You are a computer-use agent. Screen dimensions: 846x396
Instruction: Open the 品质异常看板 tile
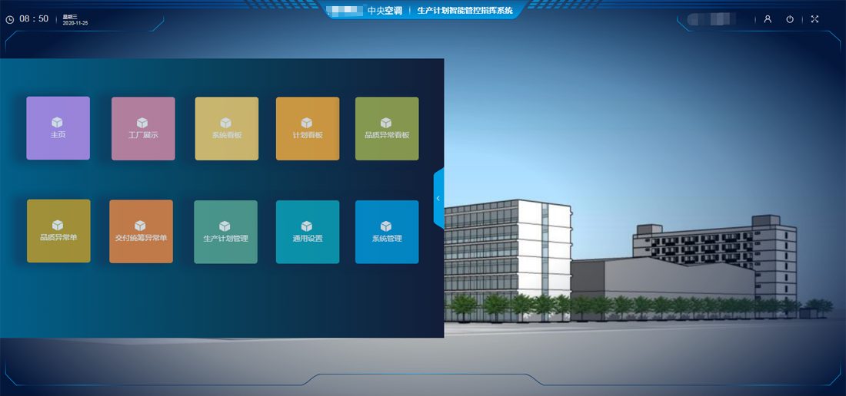click(x=387, y=128)
